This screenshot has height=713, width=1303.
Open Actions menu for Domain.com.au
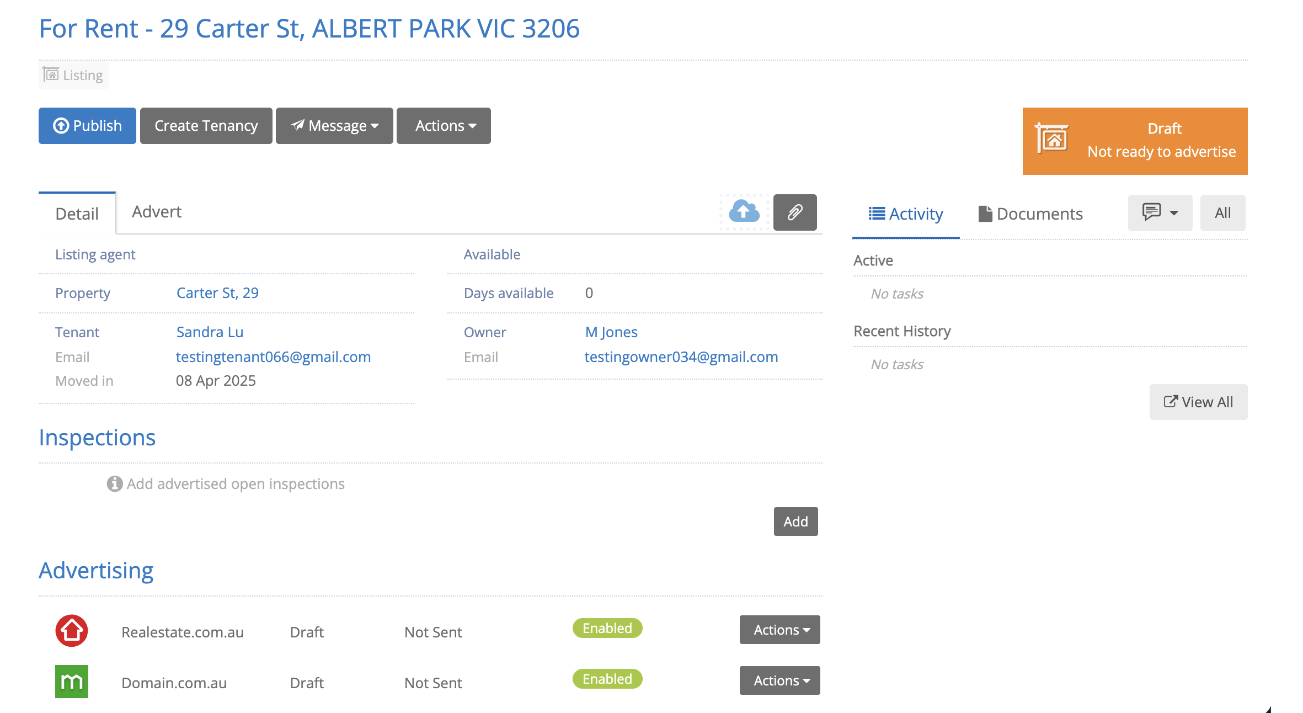(780, 680)
